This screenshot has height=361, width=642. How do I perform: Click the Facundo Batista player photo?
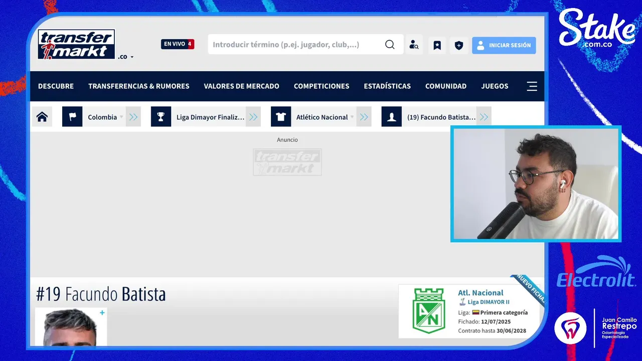70,327
